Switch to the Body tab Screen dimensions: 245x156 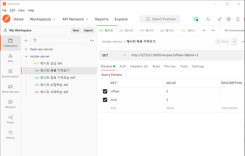coord(156,66)
